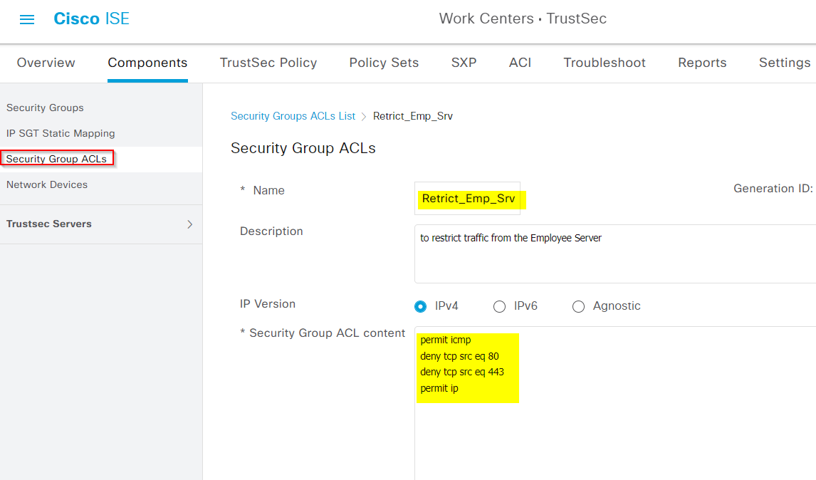Select Security Group ACLs sidebar item
This screenshot has width=816, height=480.
click(56, 159)
